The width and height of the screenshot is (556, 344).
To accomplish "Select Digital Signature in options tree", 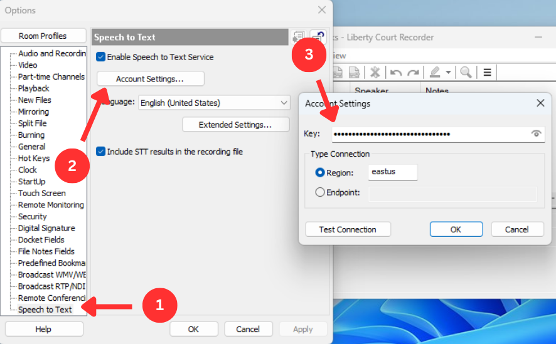I will [46, 228].
